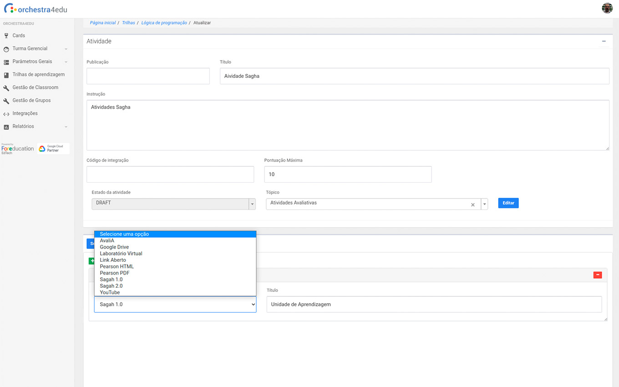Screen dimensions: 619x387
Task: Select the Sagah 2.0 option
Action: point(111,286)
